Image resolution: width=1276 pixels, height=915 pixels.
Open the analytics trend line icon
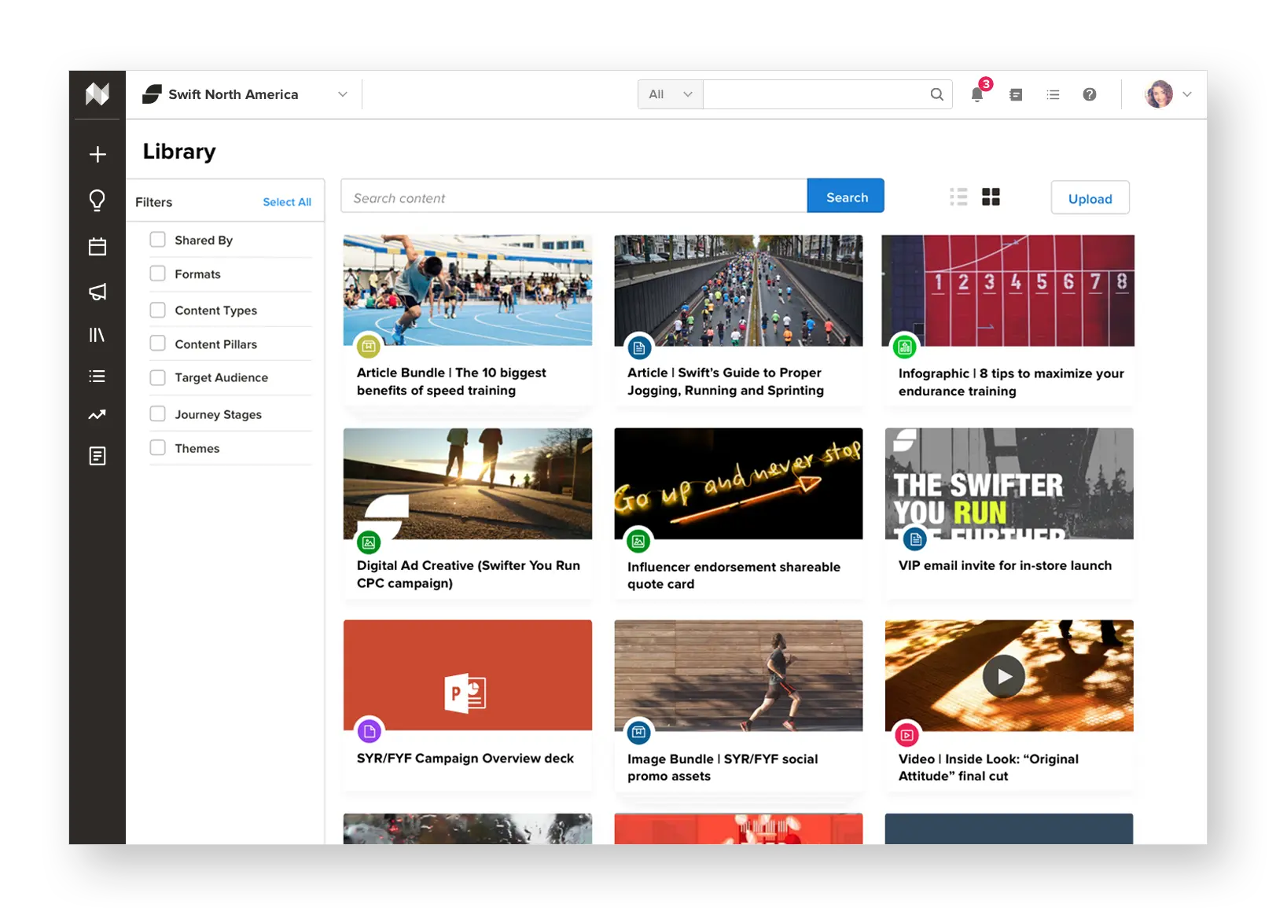click(97, 414)
